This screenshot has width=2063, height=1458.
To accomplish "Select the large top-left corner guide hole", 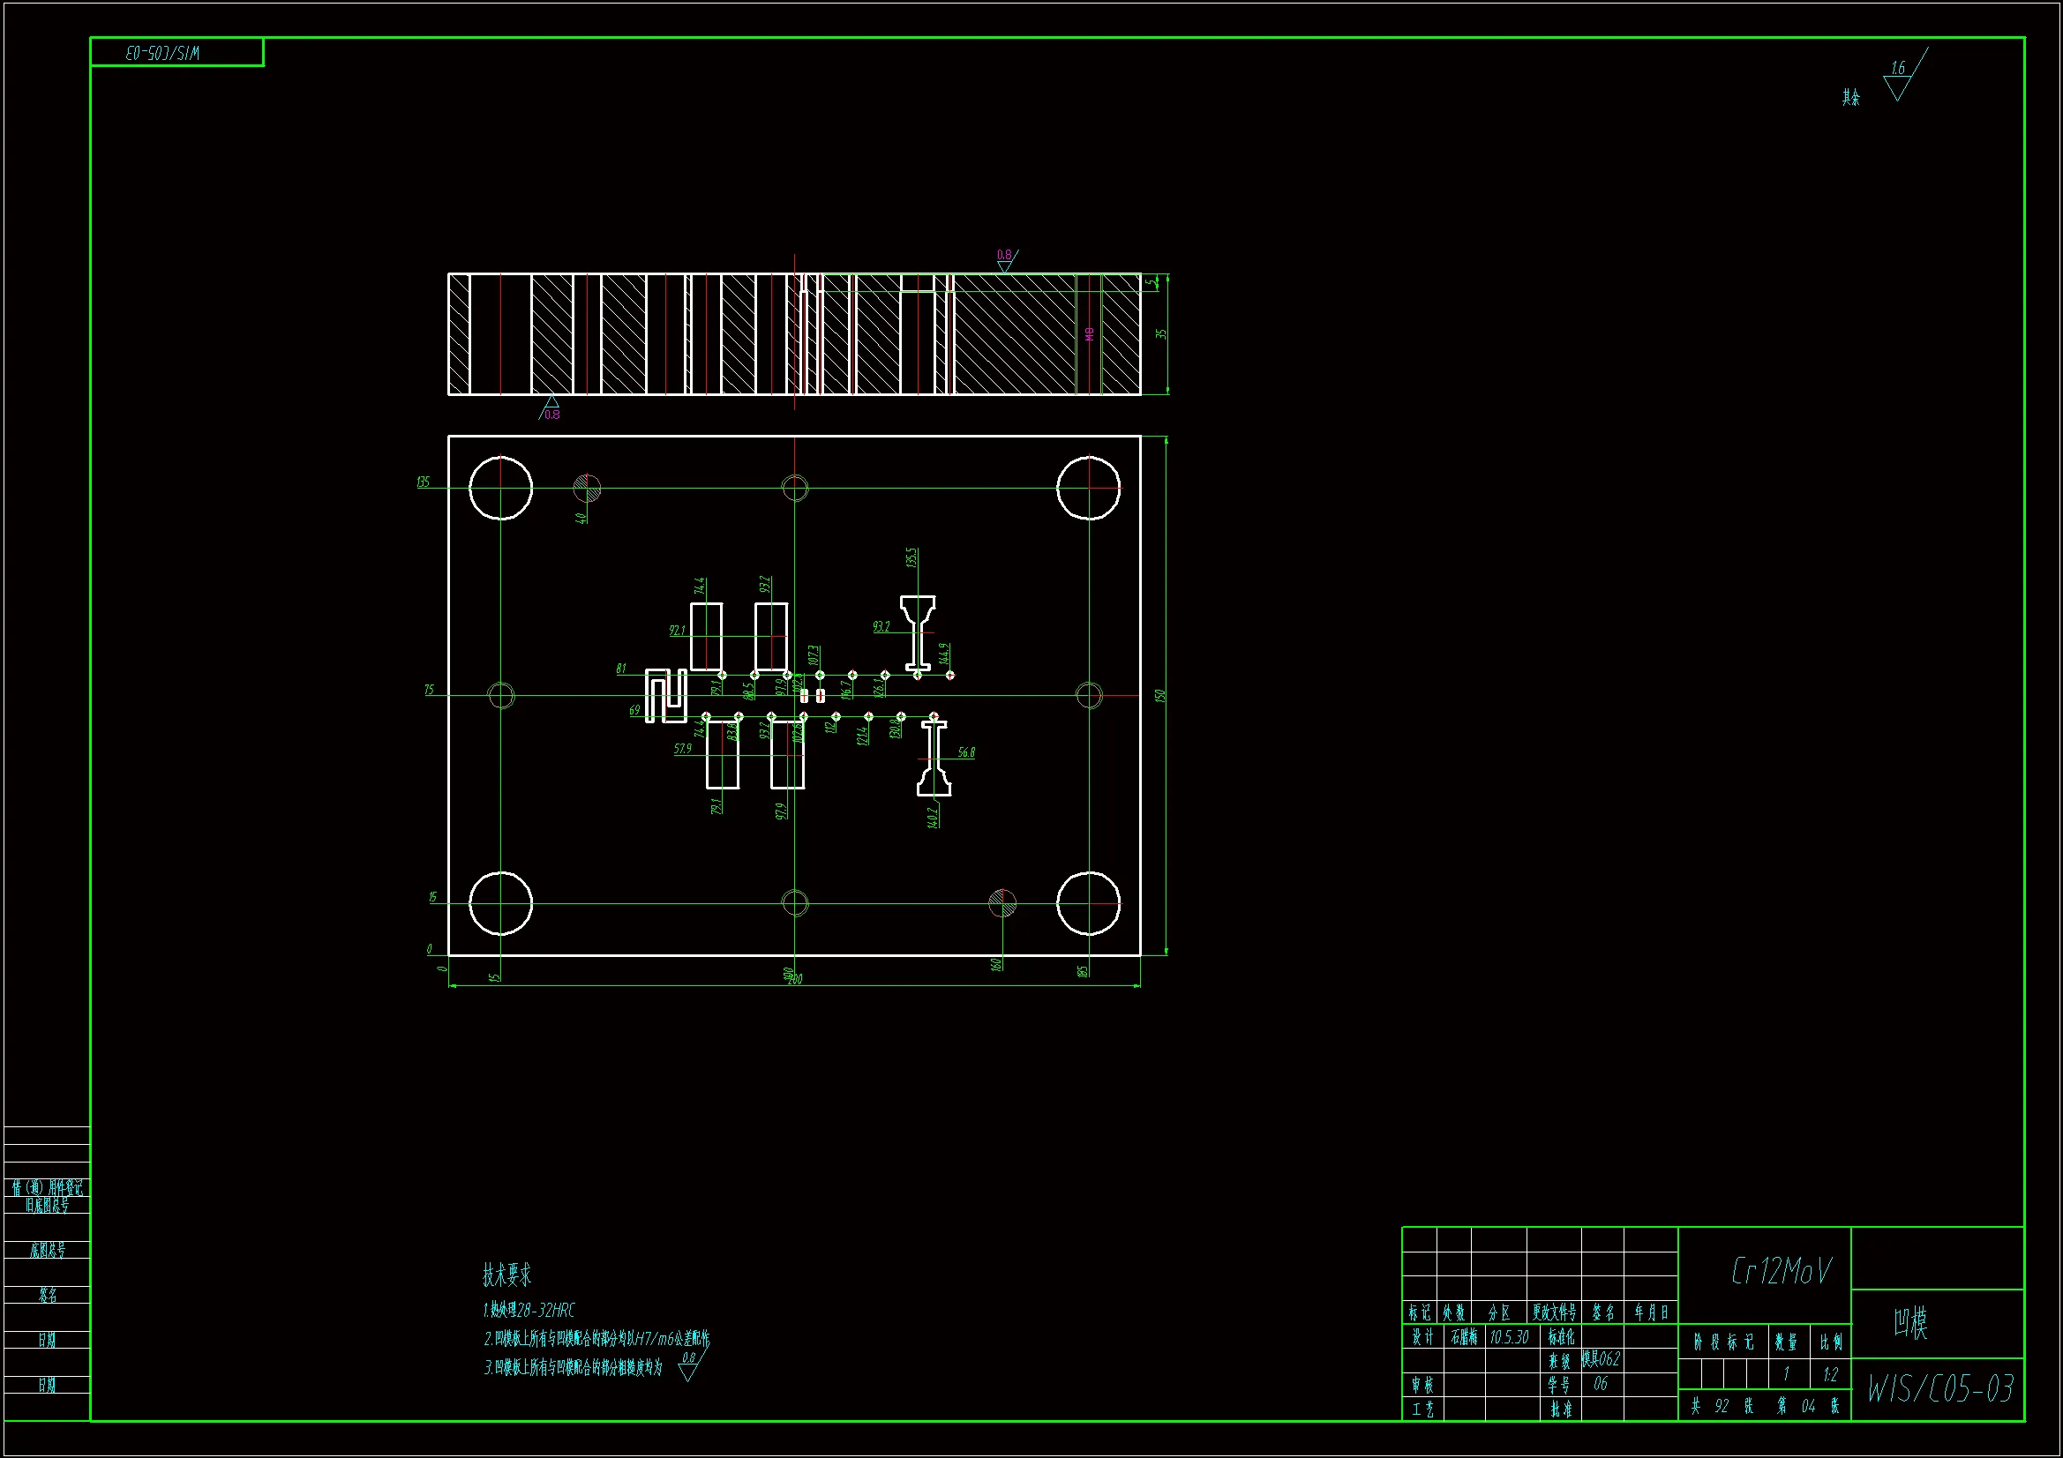I will click(x=500, y=488).
